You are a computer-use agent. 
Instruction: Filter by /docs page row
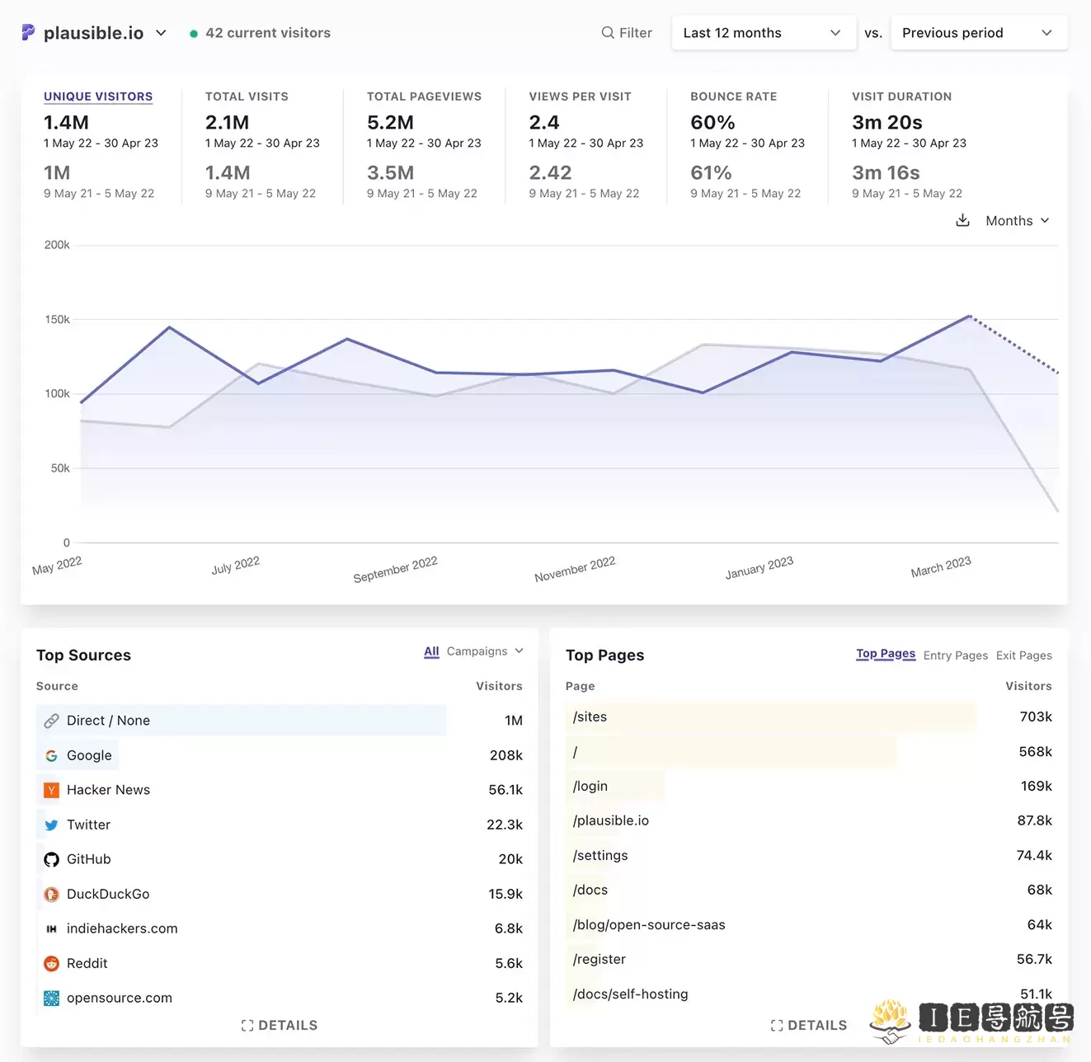[590, 890]
